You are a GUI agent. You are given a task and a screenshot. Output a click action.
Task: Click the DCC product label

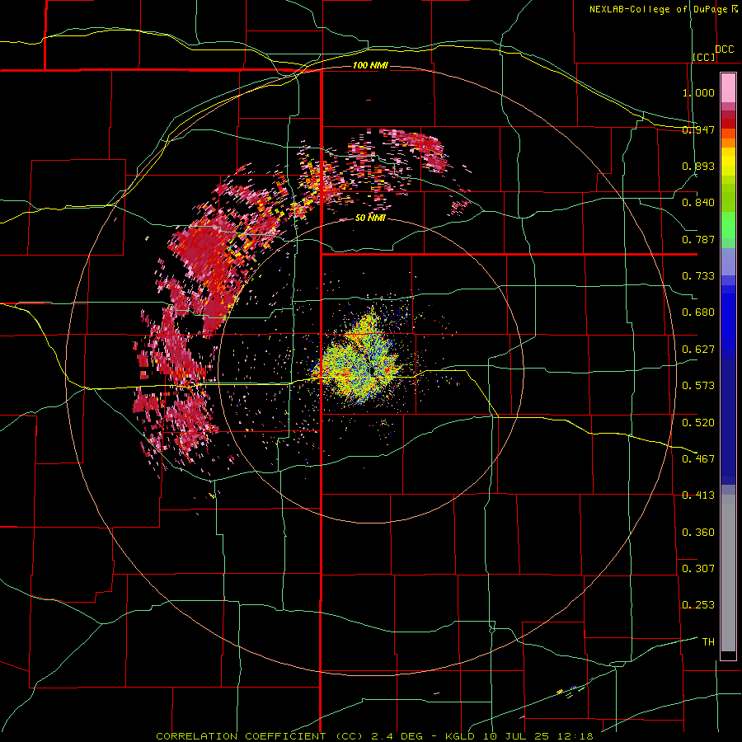point(724,49)
